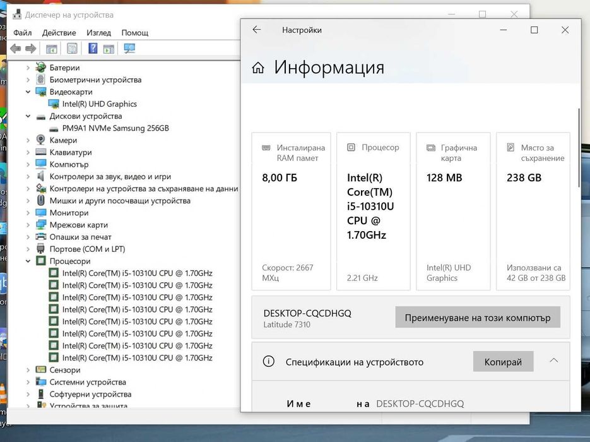The width and height of the screenshot is (590, 442).
Task: Click the forward arrow in Device Manager toolbar
Action: point(30,49)
